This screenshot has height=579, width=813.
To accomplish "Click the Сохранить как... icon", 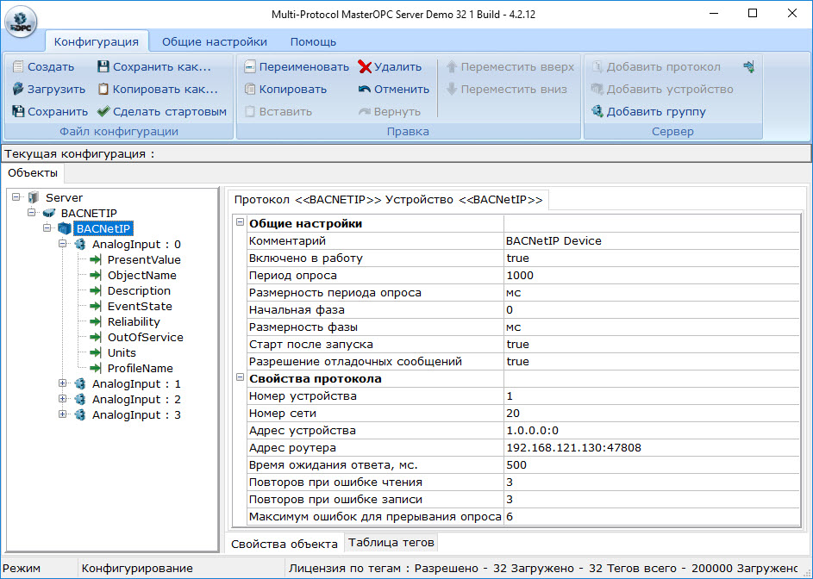I will point(103,66).
